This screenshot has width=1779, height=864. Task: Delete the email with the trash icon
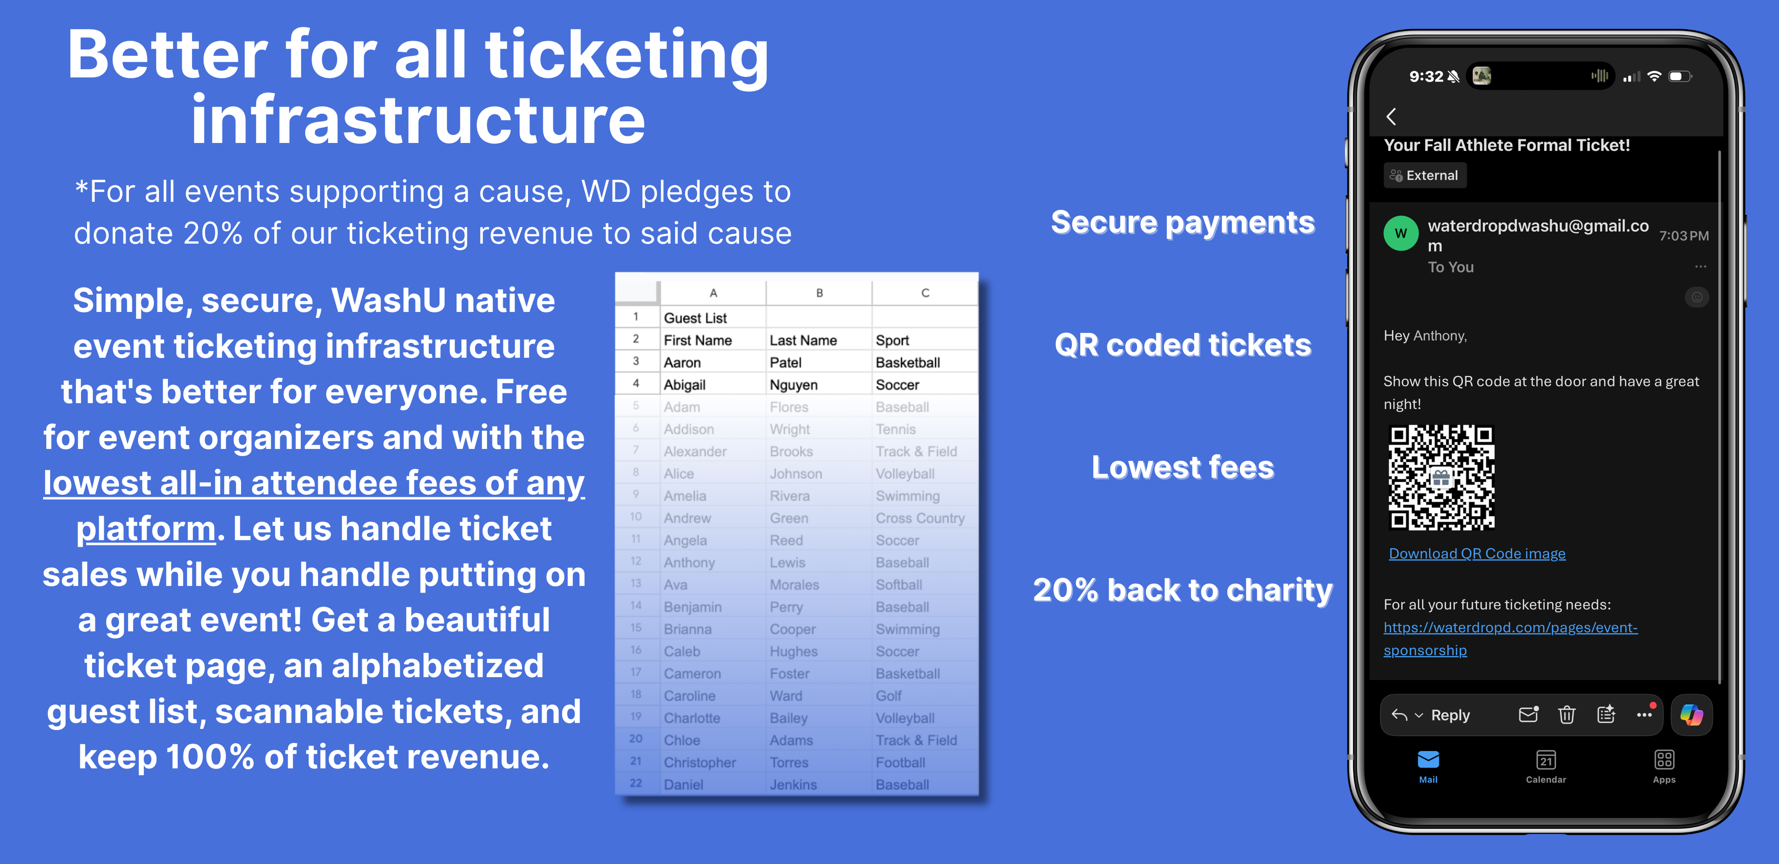click(1566, 714)
